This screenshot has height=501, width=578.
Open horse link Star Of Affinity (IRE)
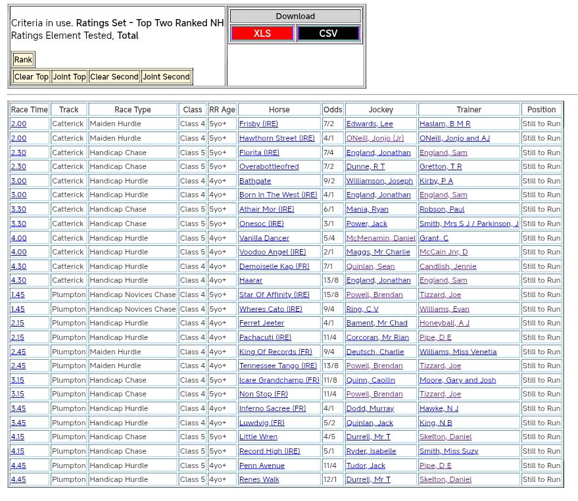tap(274, 295)
